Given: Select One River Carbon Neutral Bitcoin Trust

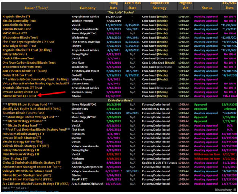Looking at the screenshot, I should point(29,63).
